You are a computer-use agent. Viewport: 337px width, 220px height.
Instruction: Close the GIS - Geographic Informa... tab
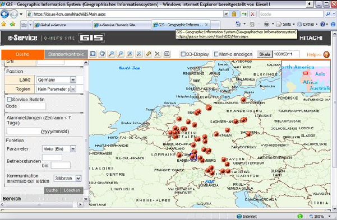[x=206, y=25]
